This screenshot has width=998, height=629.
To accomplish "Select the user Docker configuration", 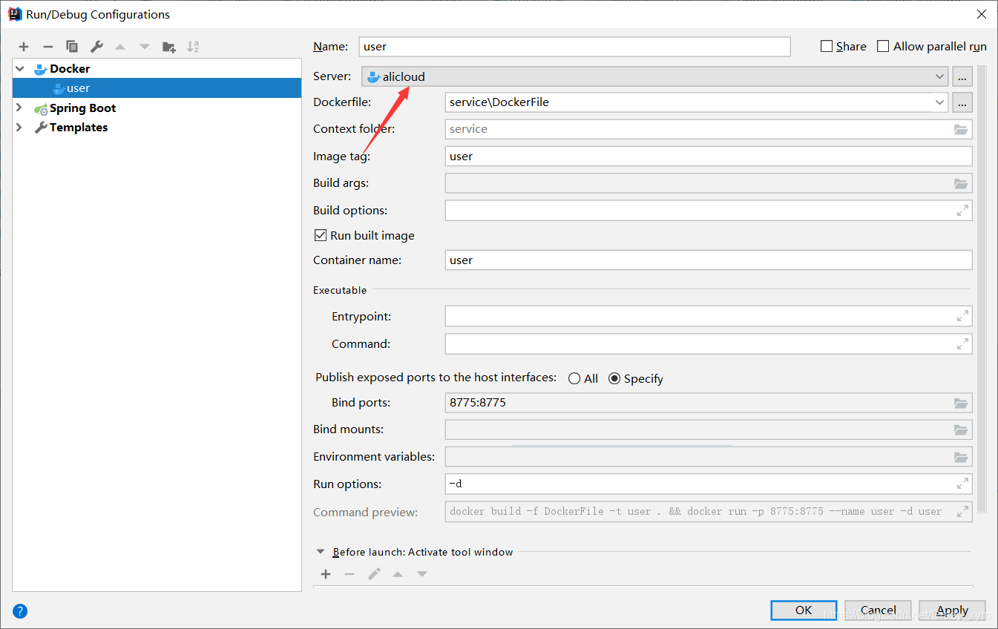I will click(x=157, y=88).
